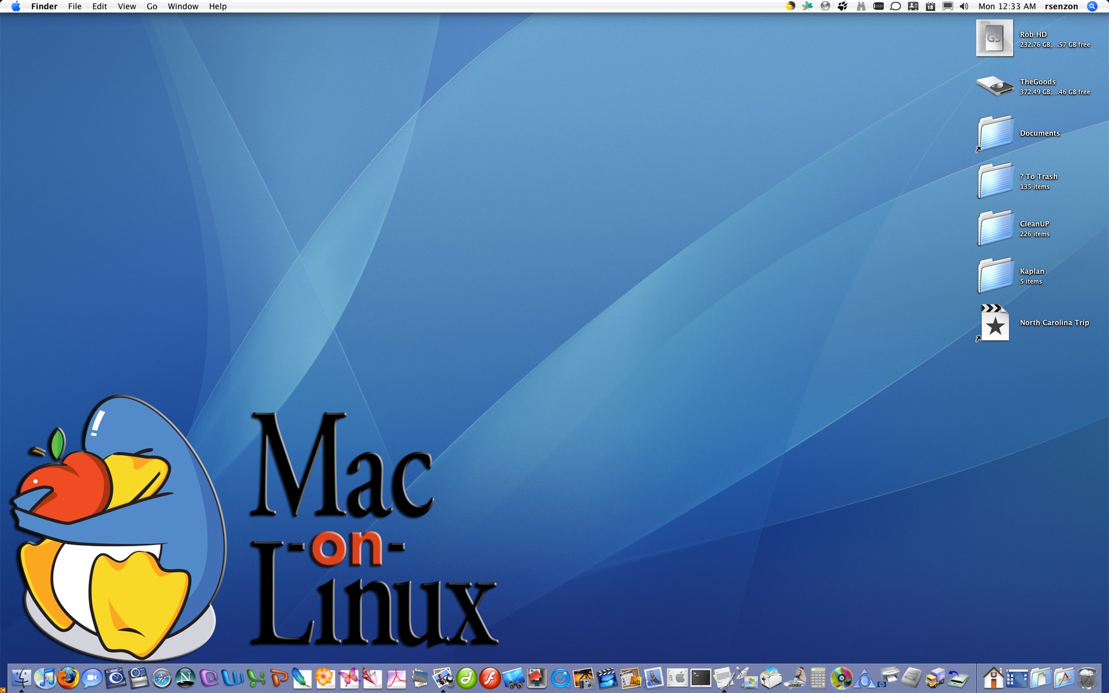Open Calculator from the Dock
1109x693 pixels.
pyautogui.click(x=817, y=678)
